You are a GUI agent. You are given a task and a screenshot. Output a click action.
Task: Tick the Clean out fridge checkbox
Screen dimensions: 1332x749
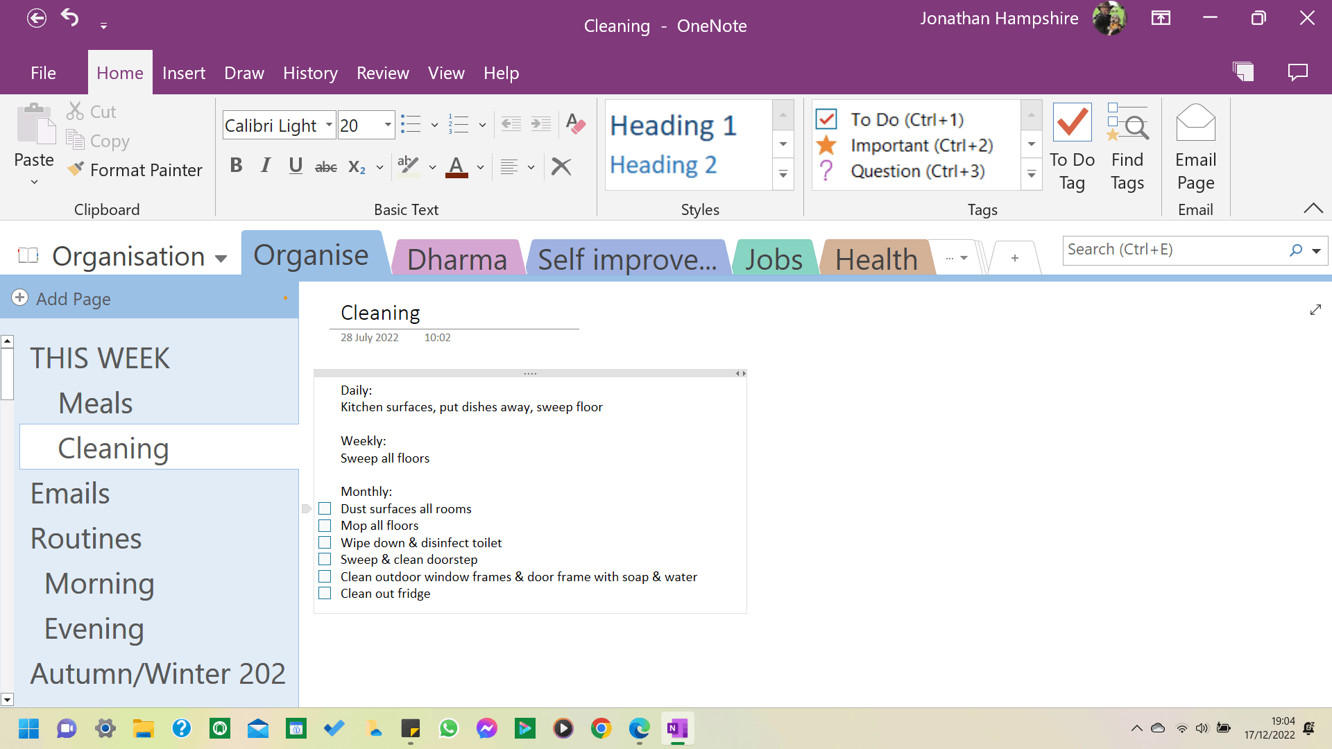(325, 593)
